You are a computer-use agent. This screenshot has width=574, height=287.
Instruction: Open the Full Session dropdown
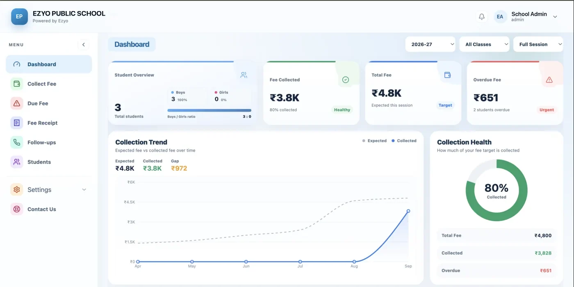[538, 44]
